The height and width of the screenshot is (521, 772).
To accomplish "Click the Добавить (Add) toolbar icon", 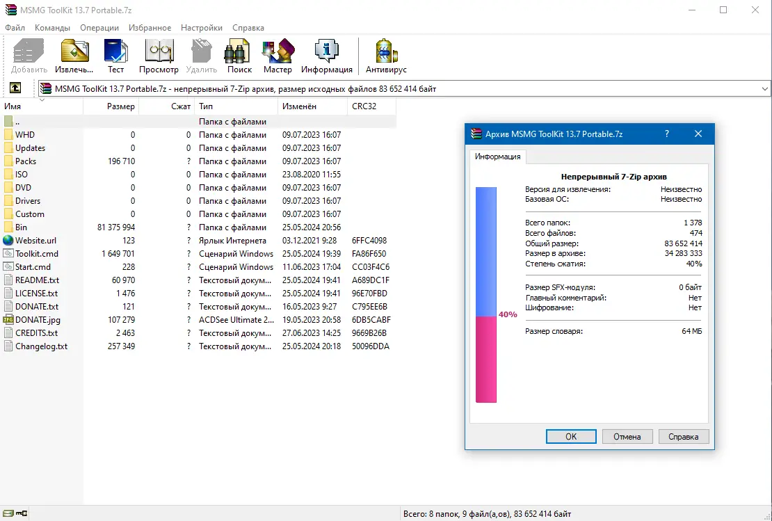I will [x=29, y=56].
